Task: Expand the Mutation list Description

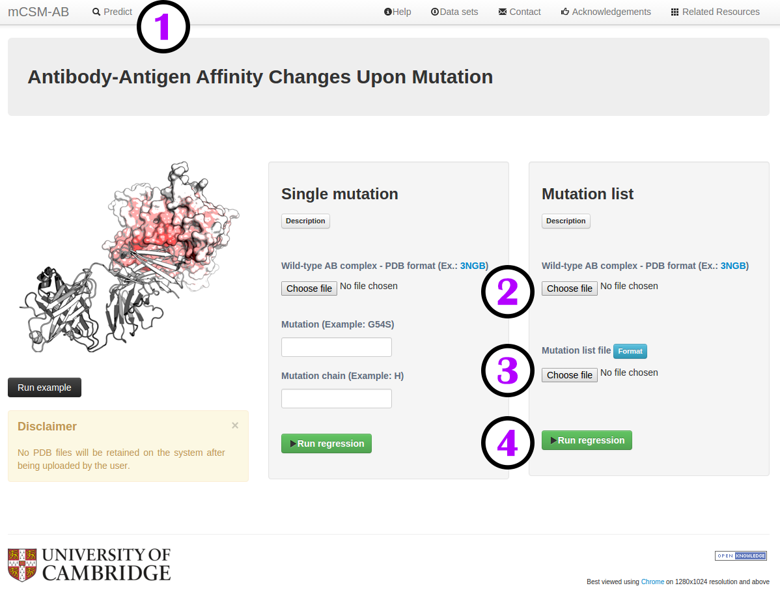Action: (x=566, y=221)
